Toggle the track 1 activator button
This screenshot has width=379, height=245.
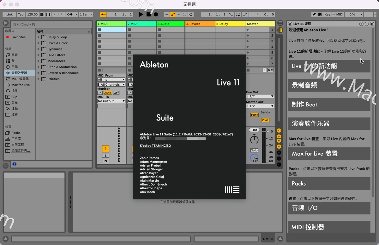point(105,149)
